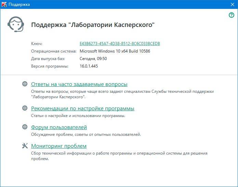Close the Поддержка window
Image resolution: width=238 pixels, height=187 pixels.
[233, 4]
